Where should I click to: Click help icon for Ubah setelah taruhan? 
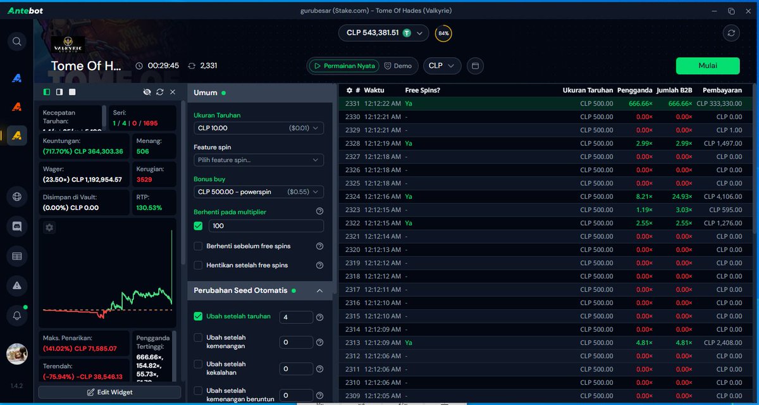pos(319,317)
